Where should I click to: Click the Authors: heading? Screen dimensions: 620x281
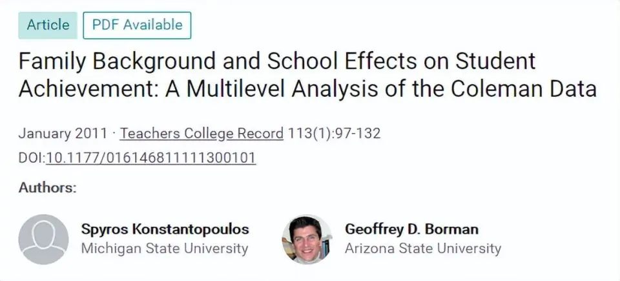tap(47, 187)
